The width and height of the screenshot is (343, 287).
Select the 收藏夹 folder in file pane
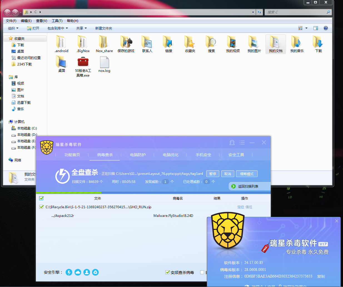point(190,44)
